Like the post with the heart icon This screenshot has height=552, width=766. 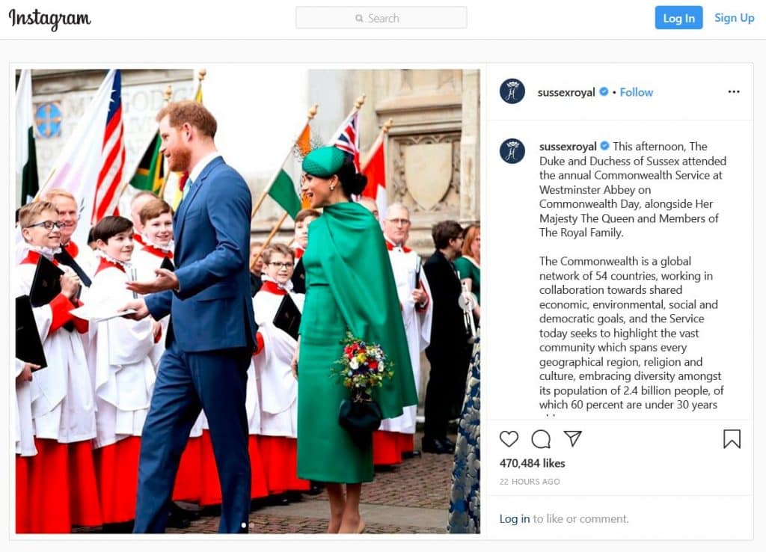[509, 438]
